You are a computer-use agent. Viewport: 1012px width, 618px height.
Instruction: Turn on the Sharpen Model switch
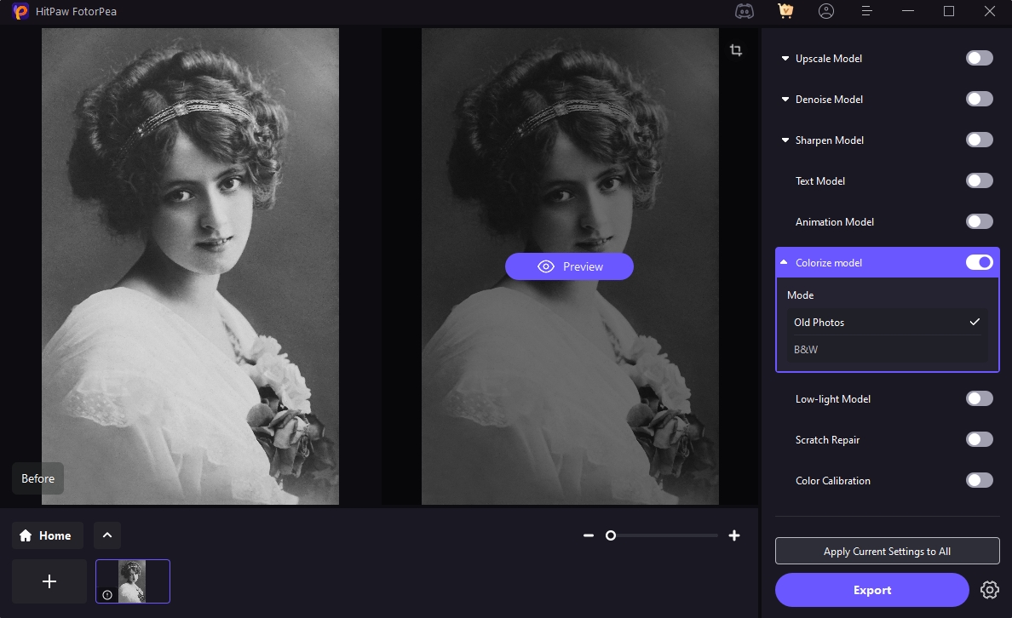[x=979, y=140]
